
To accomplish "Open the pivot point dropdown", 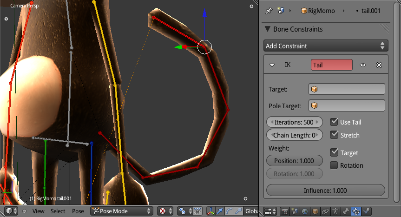I will tap(184, 211).
